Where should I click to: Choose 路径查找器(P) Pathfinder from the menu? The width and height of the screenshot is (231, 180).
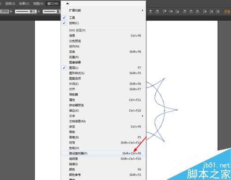(103, 153)
